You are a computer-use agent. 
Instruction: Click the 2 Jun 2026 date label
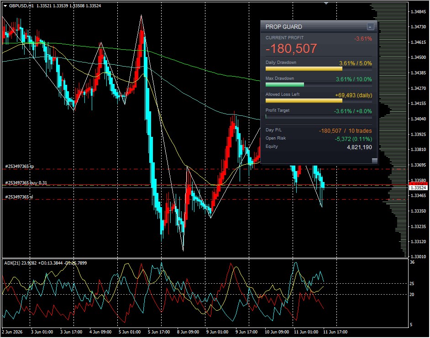coord(12,332)
